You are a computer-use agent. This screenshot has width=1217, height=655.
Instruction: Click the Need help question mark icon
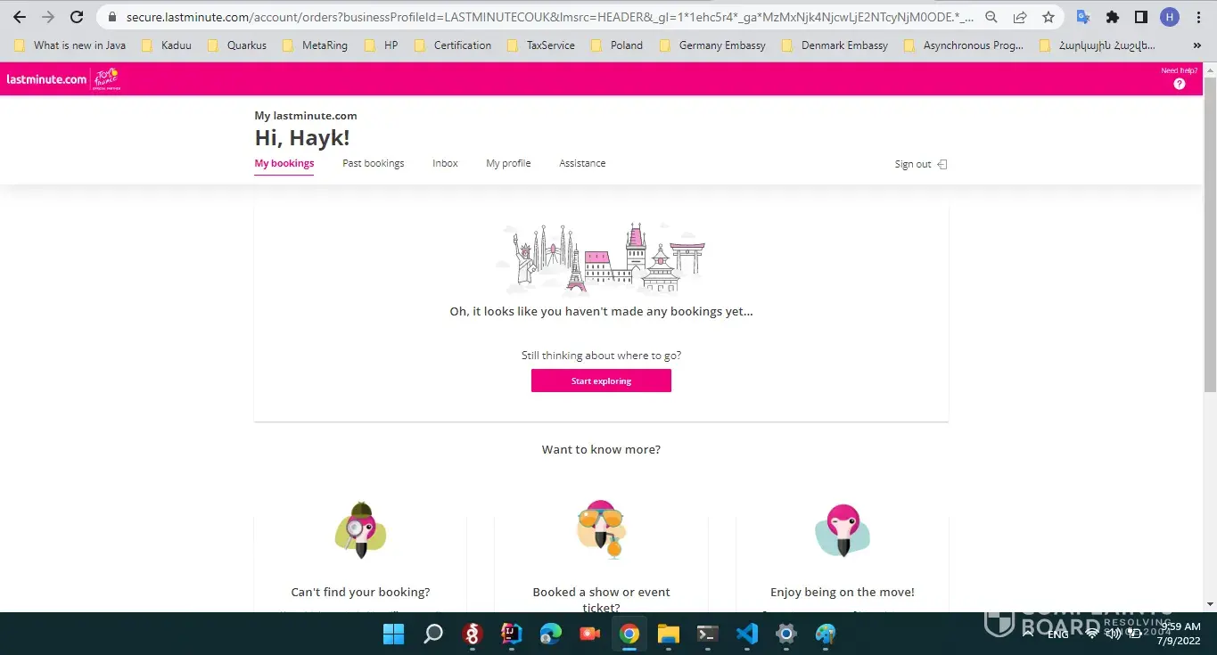click(x=1179, y=84)
